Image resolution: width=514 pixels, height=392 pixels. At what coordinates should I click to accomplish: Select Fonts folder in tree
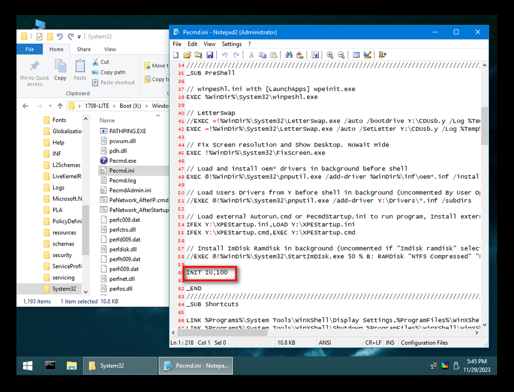59,120
